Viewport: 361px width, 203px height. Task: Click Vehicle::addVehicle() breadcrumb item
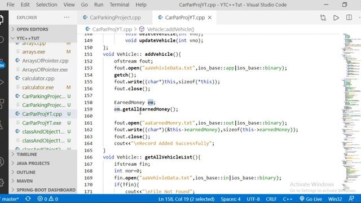[x=170, y=29]
